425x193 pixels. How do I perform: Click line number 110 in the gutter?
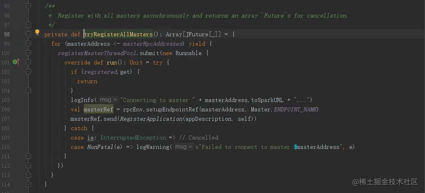click(5, 147)
